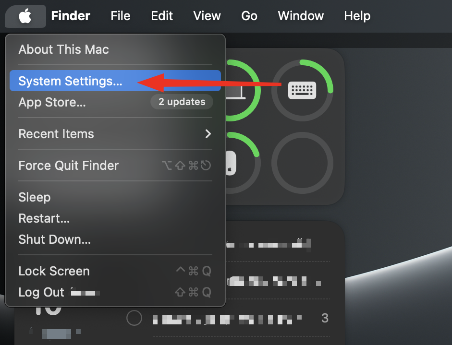
Task: Select System Settings… from the menu
Action: click(x=115, y=81)
